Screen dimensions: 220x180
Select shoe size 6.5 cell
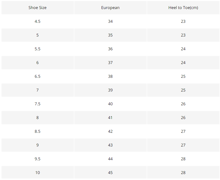38,76
